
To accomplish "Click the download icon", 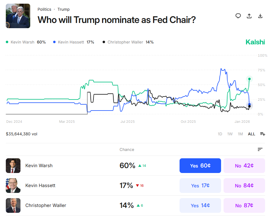I will coord(260,16).
